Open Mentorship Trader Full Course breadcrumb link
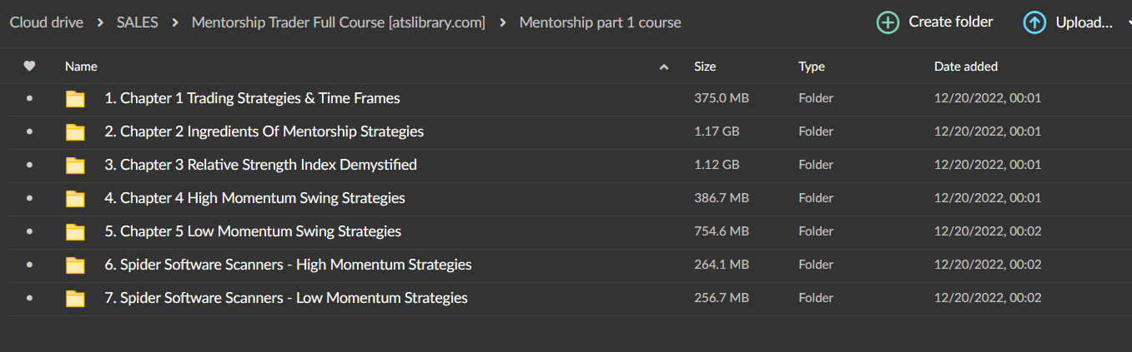Image resolution: width=1132 pixels, height=352 pixels. coord(338,22)
